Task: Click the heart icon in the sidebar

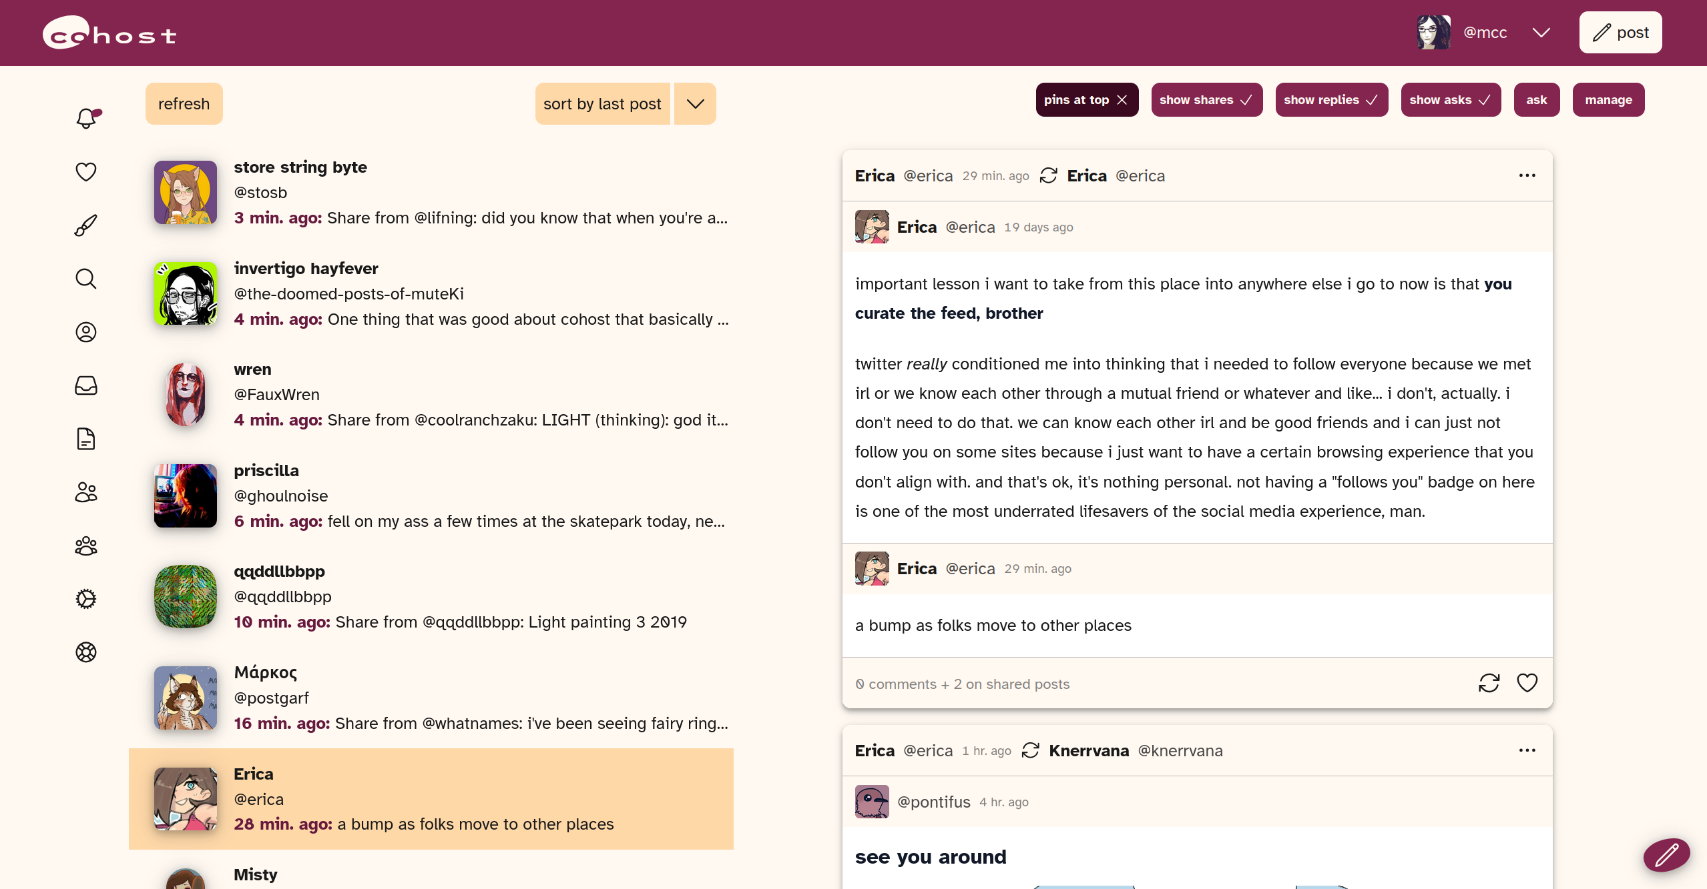Action: point(86,171)
